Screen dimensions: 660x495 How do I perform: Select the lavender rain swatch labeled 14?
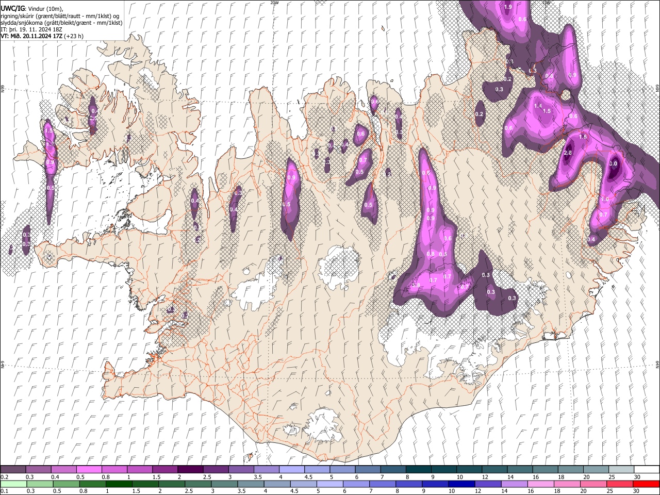514,484
